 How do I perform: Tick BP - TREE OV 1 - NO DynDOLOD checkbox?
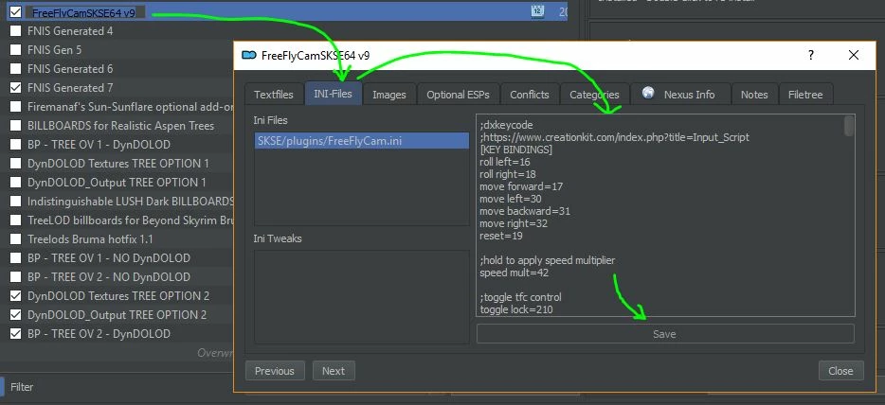click(16, 258)
